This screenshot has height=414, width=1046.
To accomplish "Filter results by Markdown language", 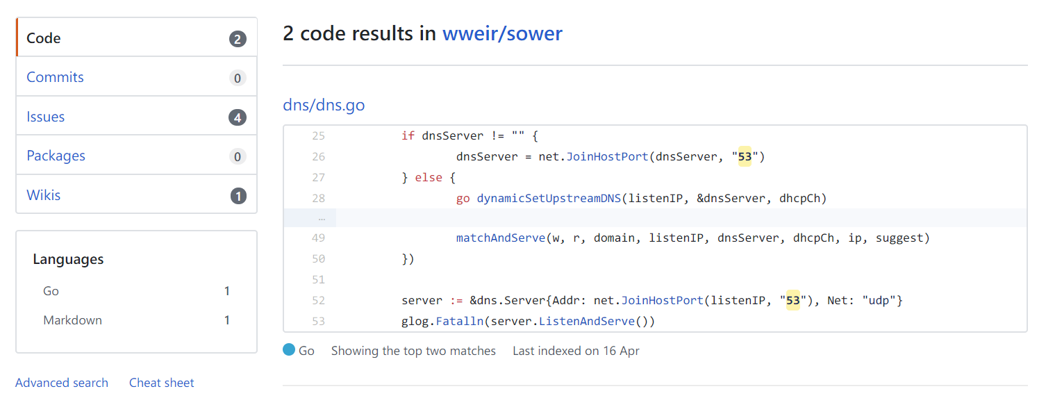I will pyautogui.click(x=136, y=320).
